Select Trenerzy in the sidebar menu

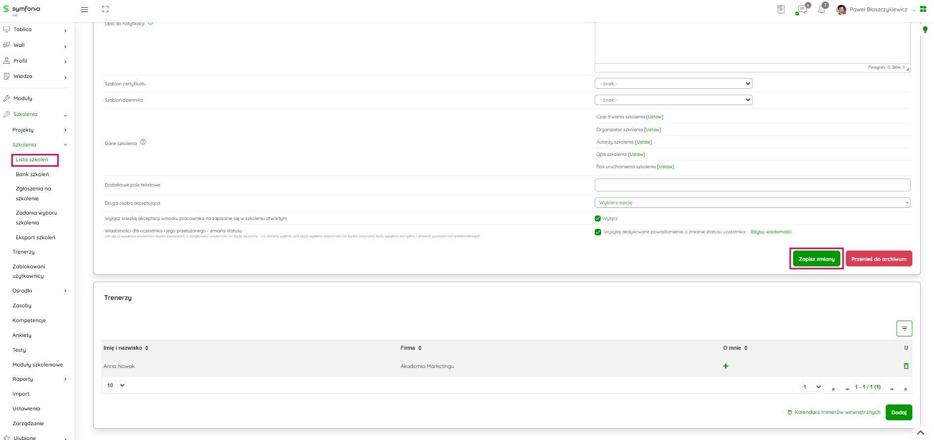24,252
